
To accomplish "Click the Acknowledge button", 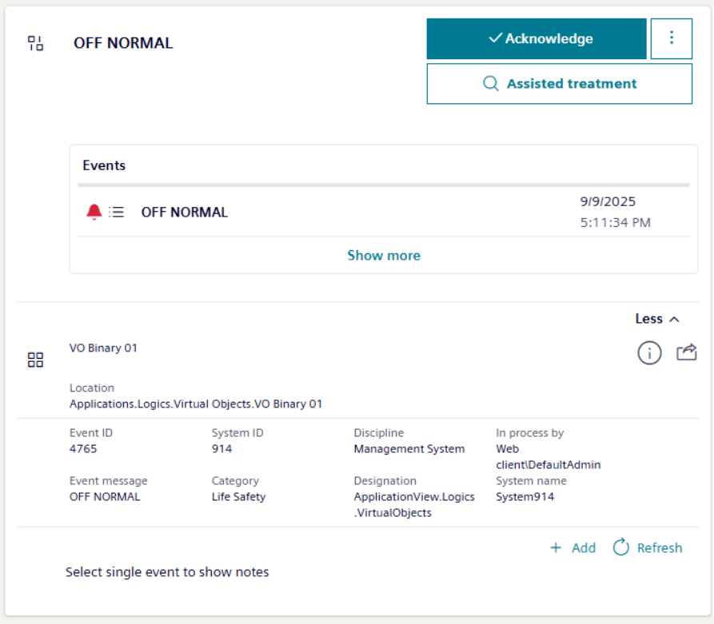I will click(536, 39).
